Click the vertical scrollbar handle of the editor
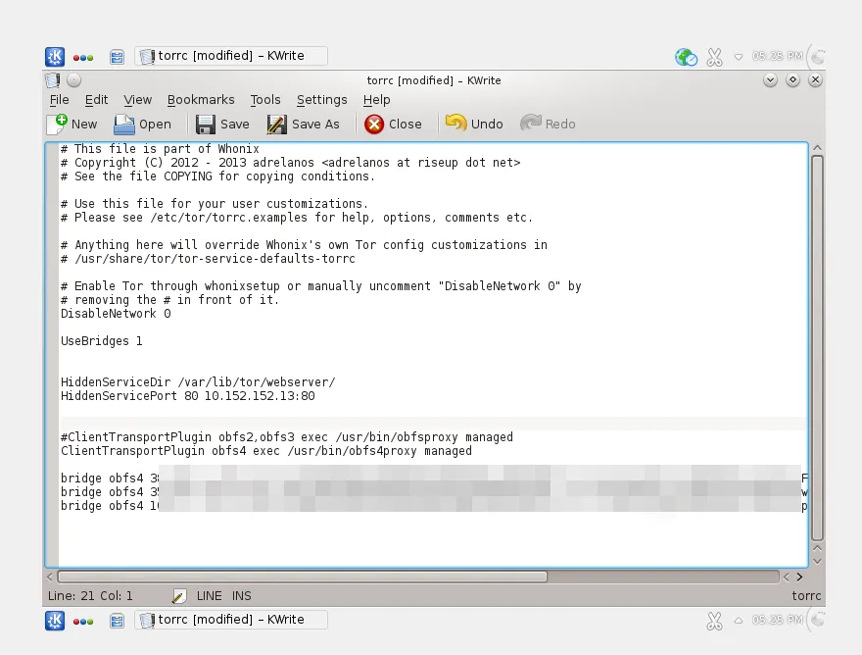 click(818, 348)
